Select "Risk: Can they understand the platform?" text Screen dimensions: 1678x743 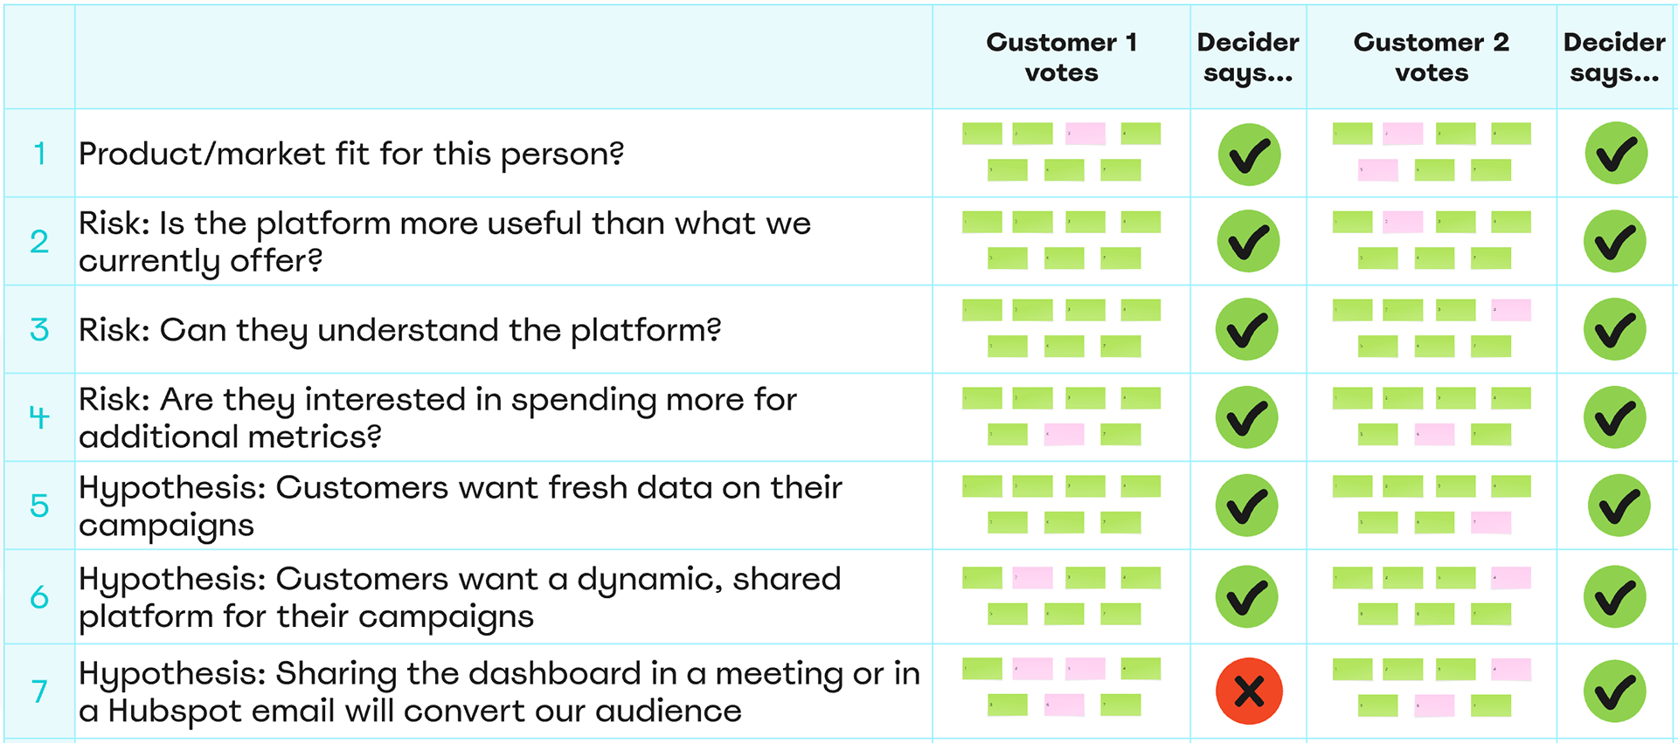click(399, 330)
